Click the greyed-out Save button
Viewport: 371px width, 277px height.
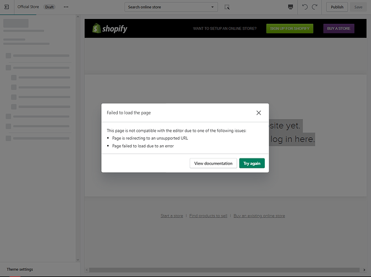point(358,7)
